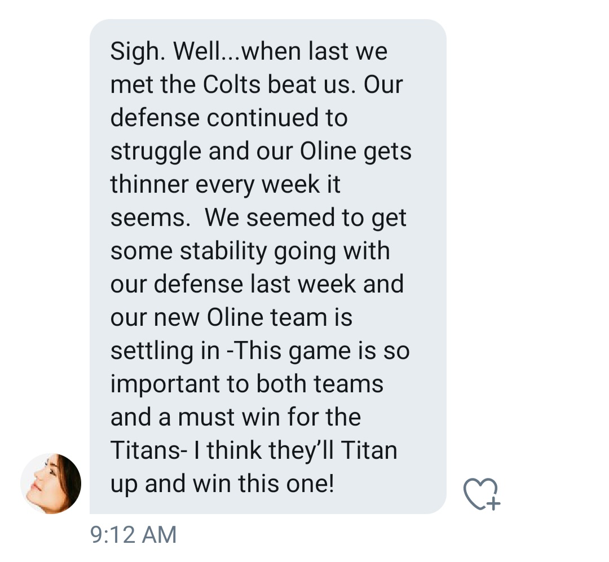The height and width of the screenshot is (562, 609).
Task: Click the word "stability" in the message
Action: pos(223,251)
